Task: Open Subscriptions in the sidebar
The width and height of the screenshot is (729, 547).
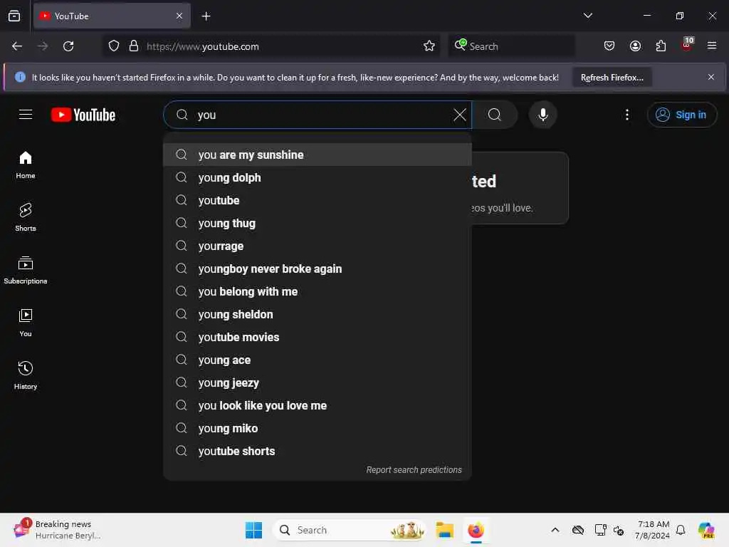Action: [x=26, y=270]
